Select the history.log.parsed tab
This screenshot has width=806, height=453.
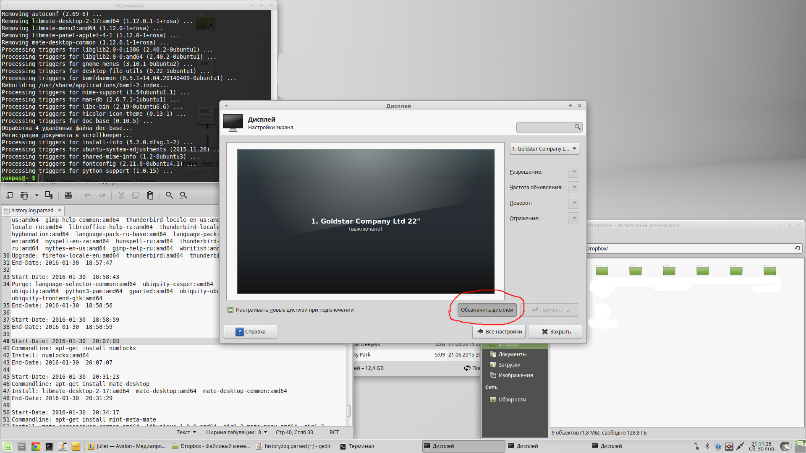click(32, 211)
